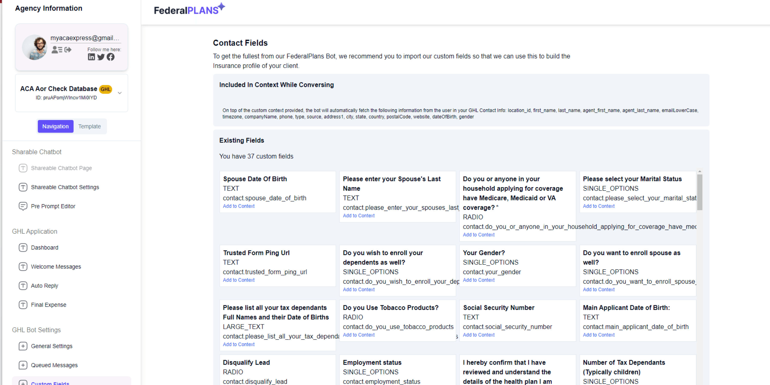Screen dimensions: 770x385
Task: Click the Agency Information heading
Action: (49, 8)
